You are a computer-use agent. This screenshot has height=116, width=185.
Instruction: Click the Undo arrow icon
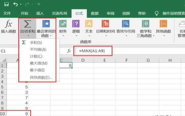coord(15,4)
